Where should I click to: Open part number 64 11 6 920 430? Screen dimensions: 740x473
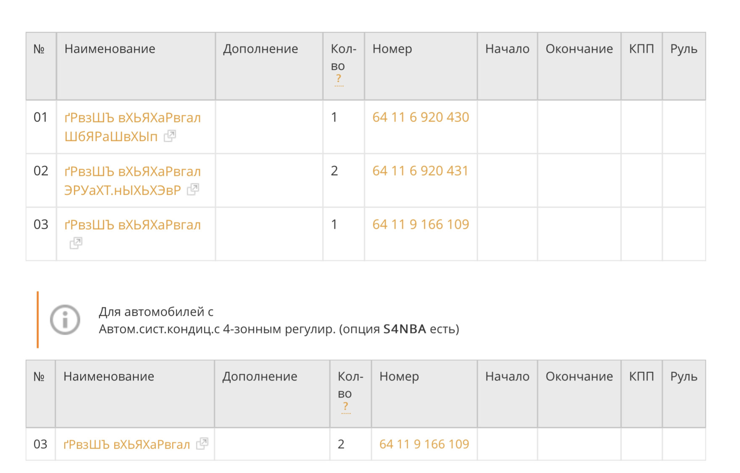pos(420,117)
